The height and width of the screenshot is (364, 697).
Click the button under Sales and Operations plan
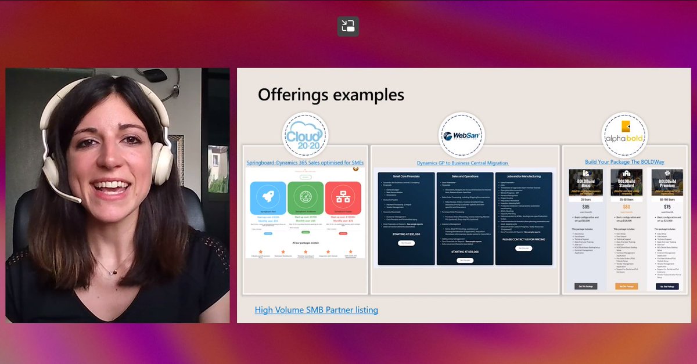pos(465,261)
